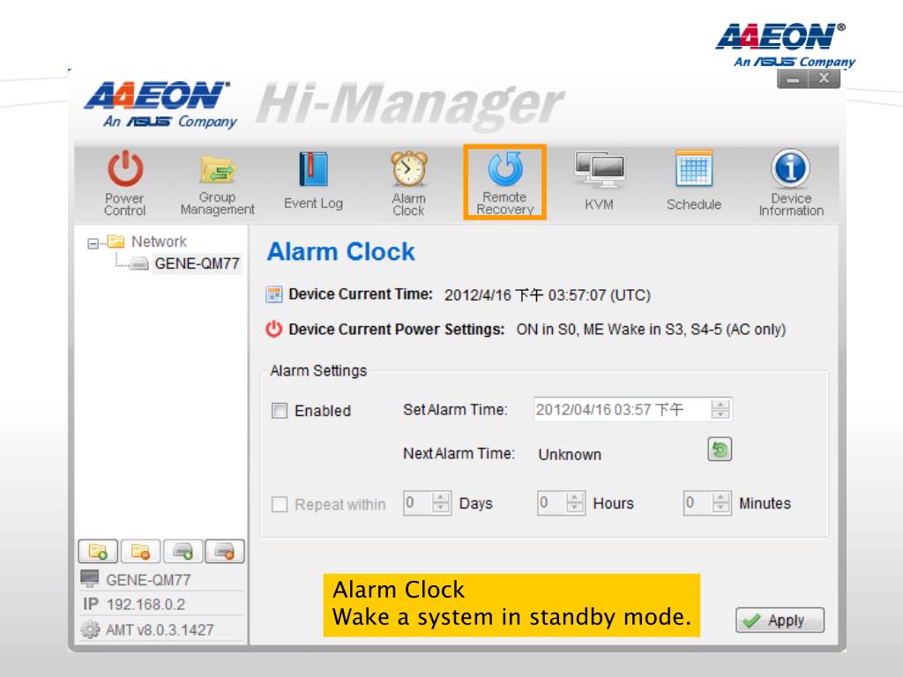Increase the Days value
This screenshot has height=677, width=903.
pyautogui.click(x=441, y=498)
